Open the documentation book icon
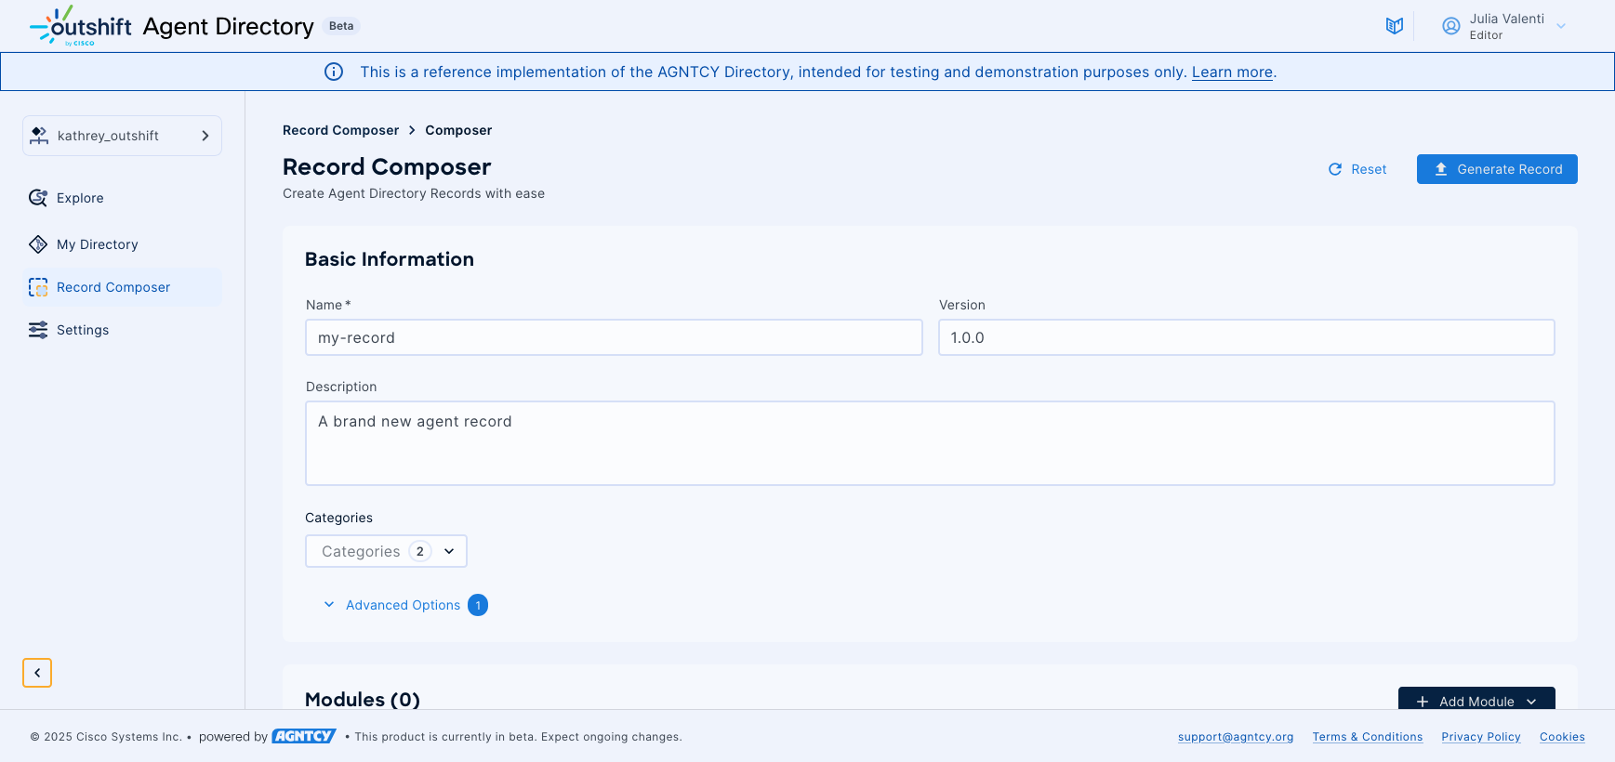 pos(1394,26)
